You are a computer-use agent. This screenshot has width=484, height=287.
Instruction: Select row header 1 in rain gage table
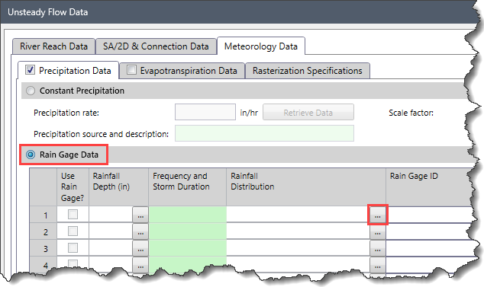click(x=44, y=215)
